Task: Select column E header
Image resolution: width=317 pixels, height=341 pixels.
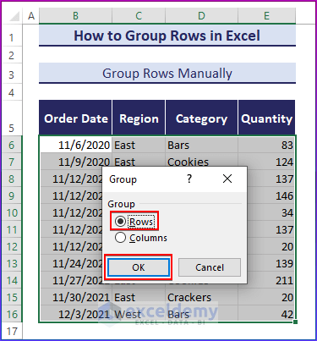Action: 266,16
